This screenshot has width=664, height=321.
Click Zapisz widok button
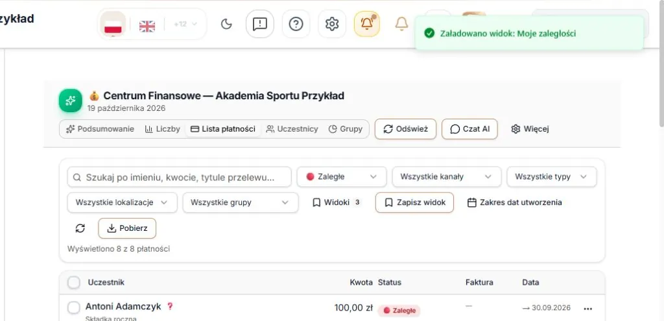(414, 202)
